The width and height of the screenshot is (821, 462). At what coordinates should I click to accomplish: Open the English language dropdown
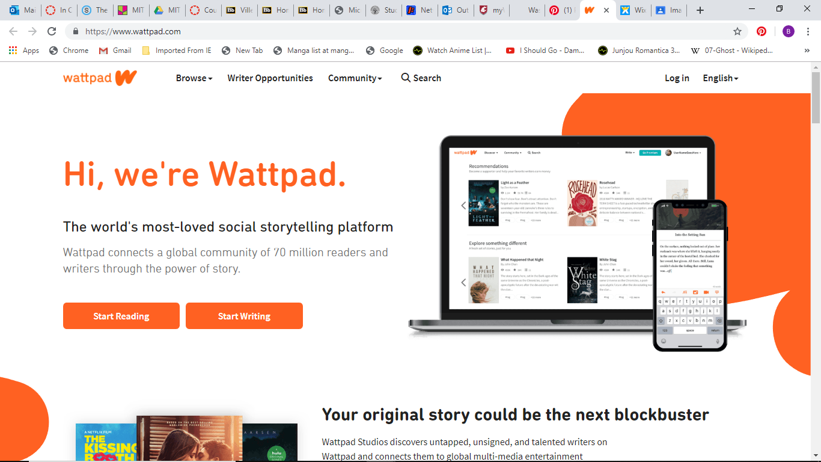pos(721,78)
